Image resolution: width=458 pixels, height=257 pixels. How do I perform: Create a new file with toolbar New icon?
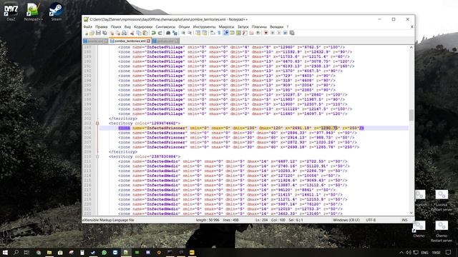coord(86,33)
